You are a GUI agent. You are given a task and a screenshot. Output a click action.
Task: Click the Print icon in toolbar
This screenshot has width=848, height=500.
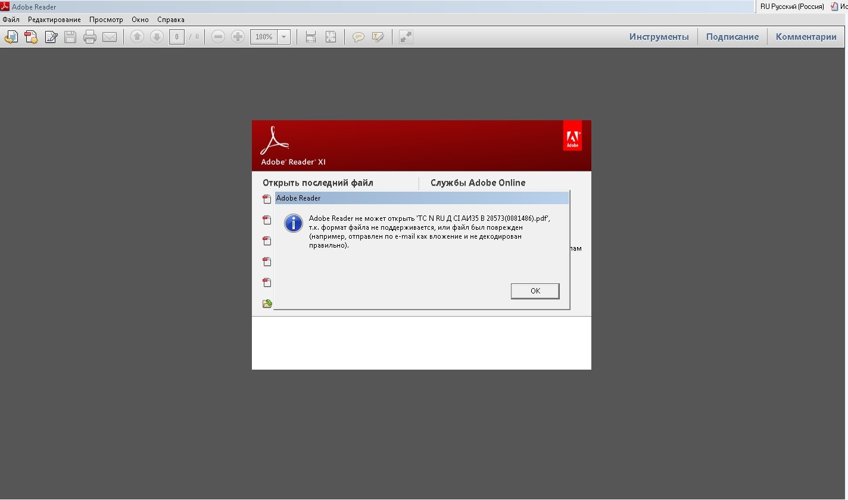click(x=90, y=37)
